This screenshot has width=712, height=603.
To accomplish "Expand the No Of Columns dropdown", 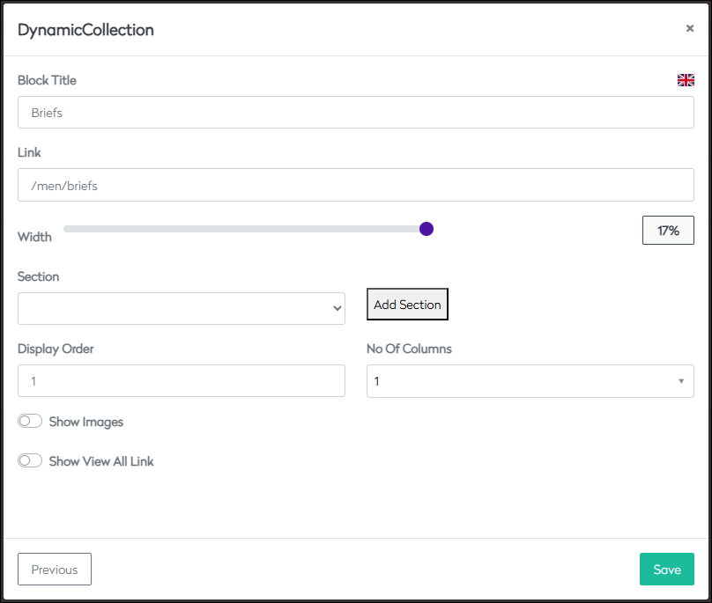I will pyautogui.click(x=530, y=381).
